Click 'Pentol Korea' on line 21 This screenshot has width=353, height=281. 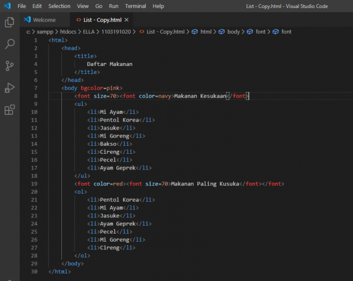pyautogui.click(x=119, y=200)
